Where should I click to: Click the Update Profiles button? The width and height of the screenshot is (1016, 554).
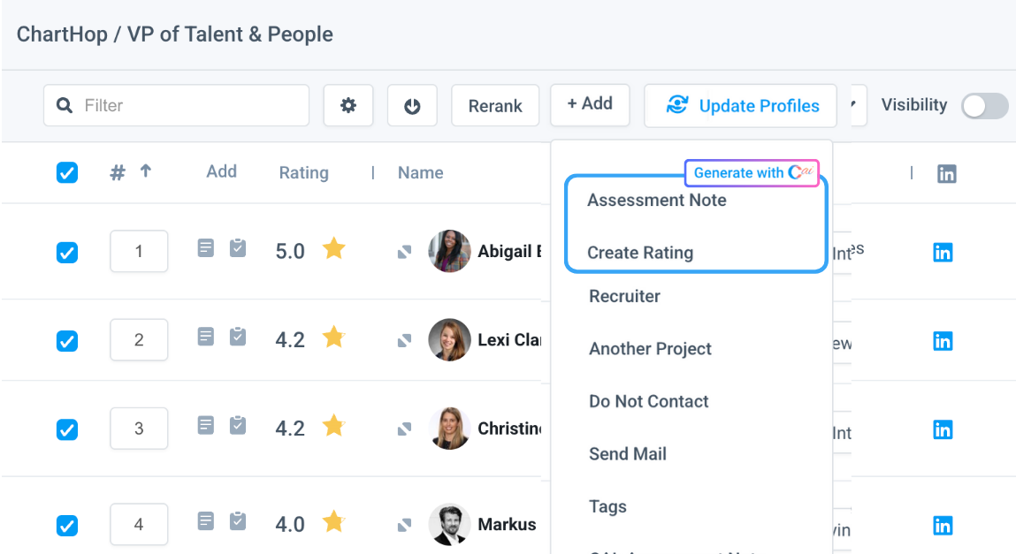click(x=741, y=105)
